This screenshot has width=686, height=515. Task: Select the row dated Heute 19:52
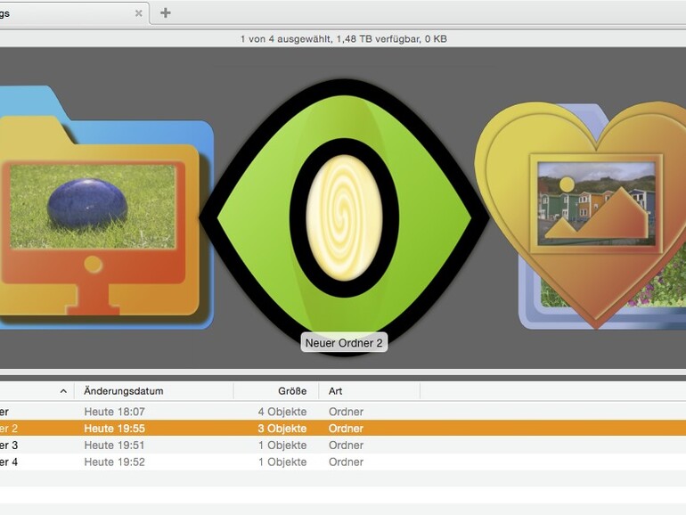pyautogui.click(x=343, y=462)
